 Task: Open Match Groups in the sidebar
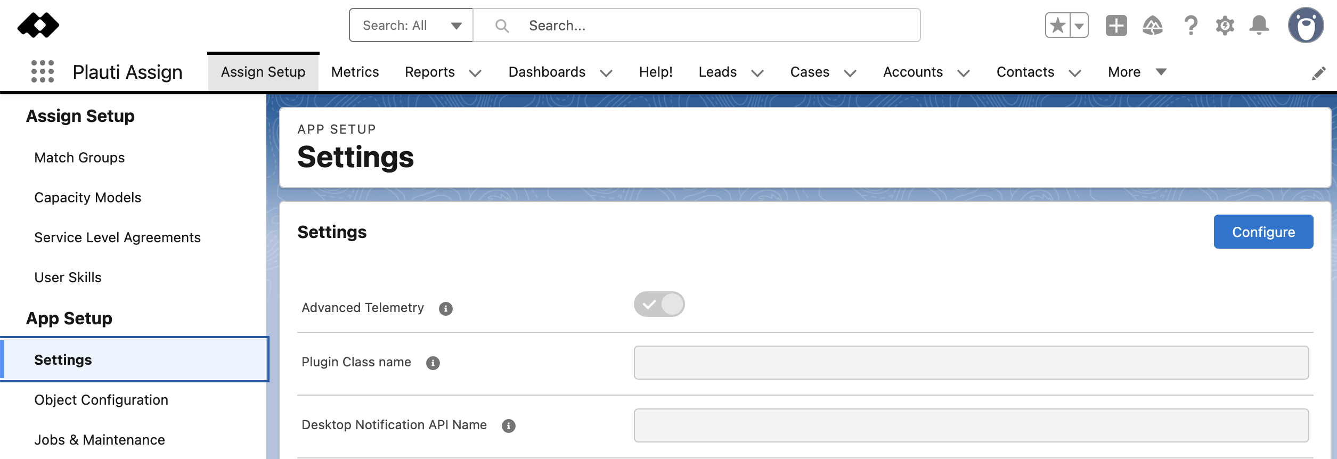point(79,158)
